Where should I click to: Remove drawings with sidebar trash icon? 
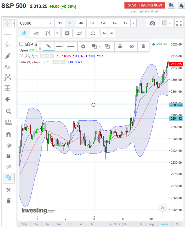pos(9,201)
